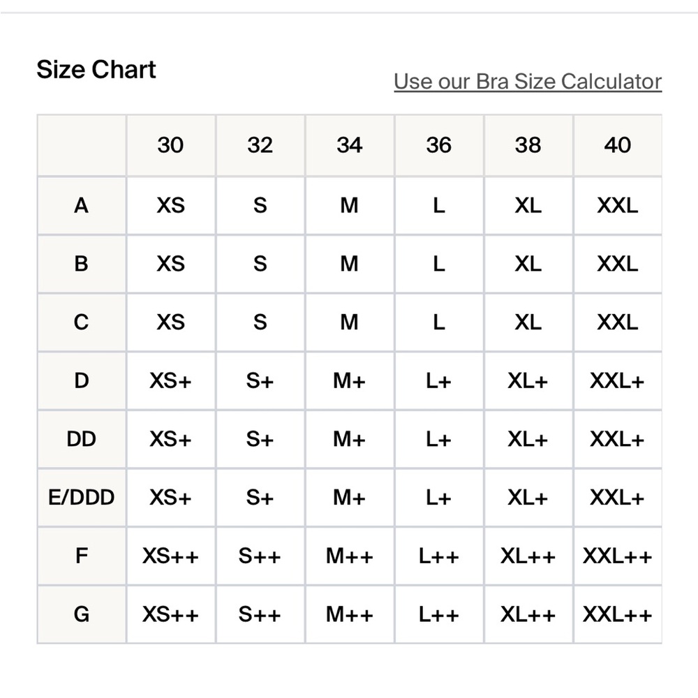Select the S++ cell in row F

click(260, 556)
